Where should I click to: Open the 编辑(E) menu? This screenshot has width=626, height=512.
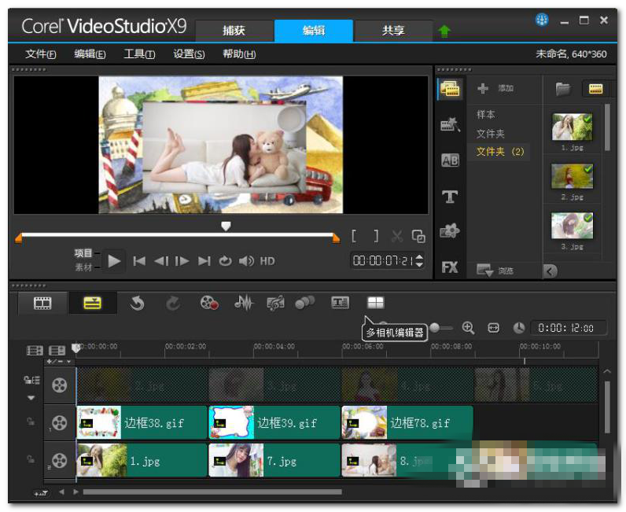pyautogui.click(x=90, y=54)
